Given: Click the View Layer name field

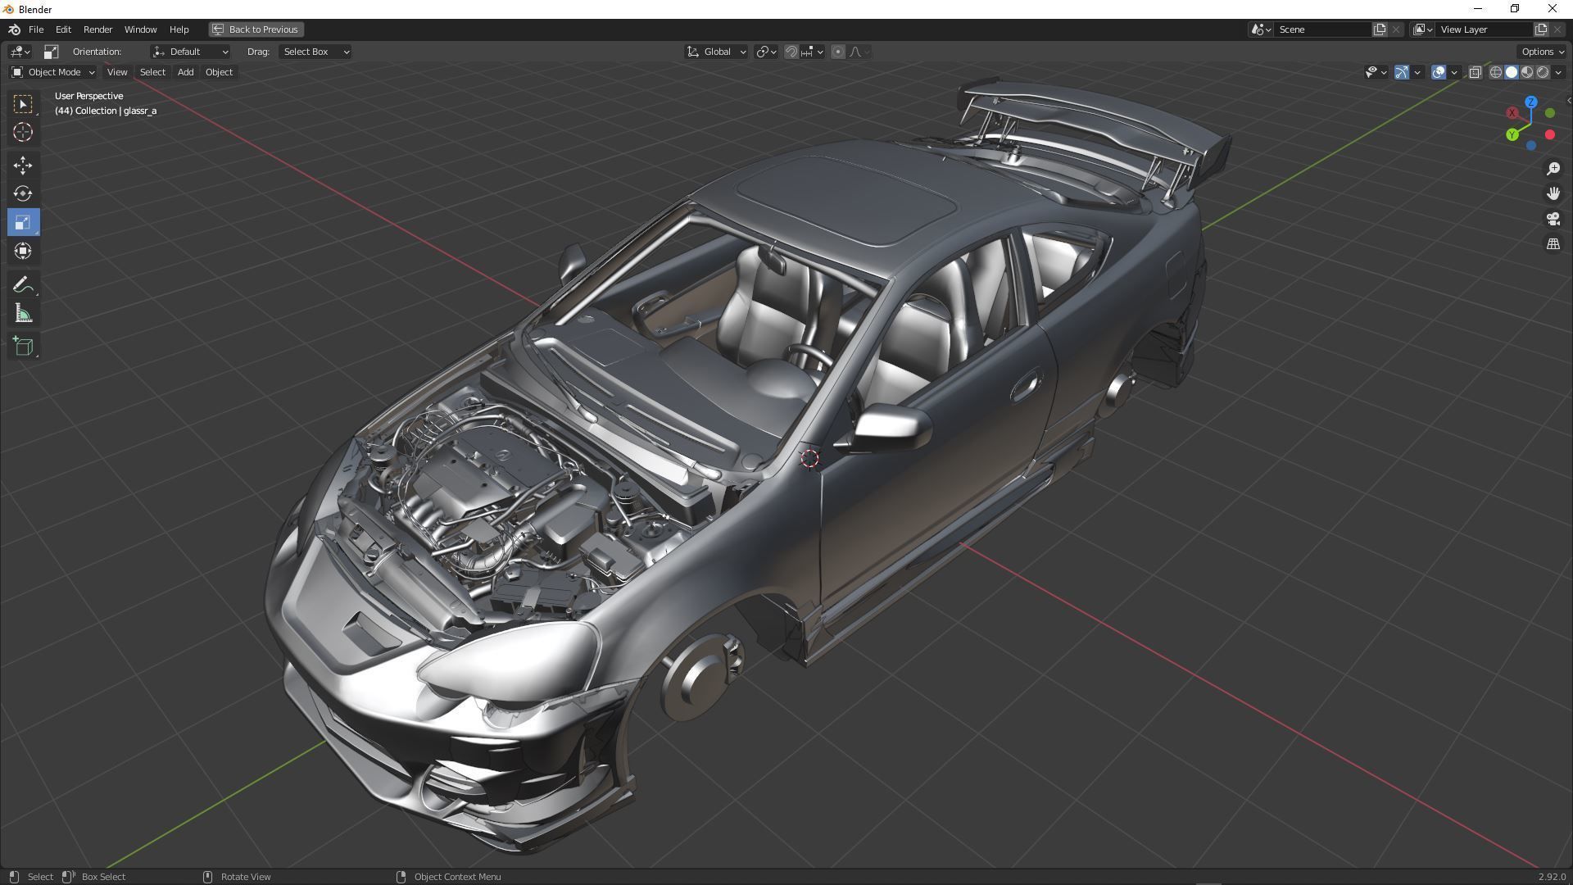Looking at the screenshot, I should pyautogui.click(x=1484, y=29).
